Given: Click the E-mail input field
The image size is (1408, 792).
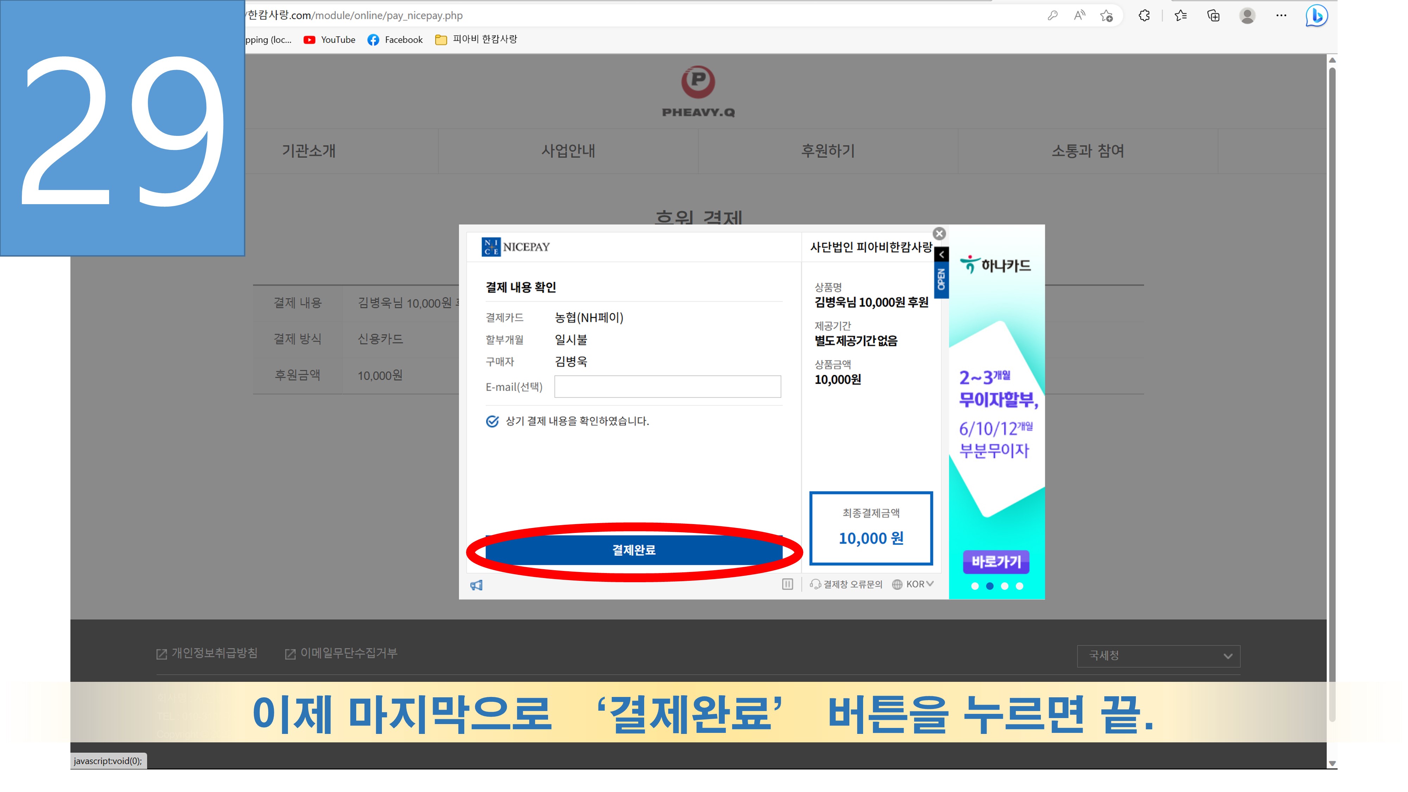Looking at the screenshot, I should 667,387.
